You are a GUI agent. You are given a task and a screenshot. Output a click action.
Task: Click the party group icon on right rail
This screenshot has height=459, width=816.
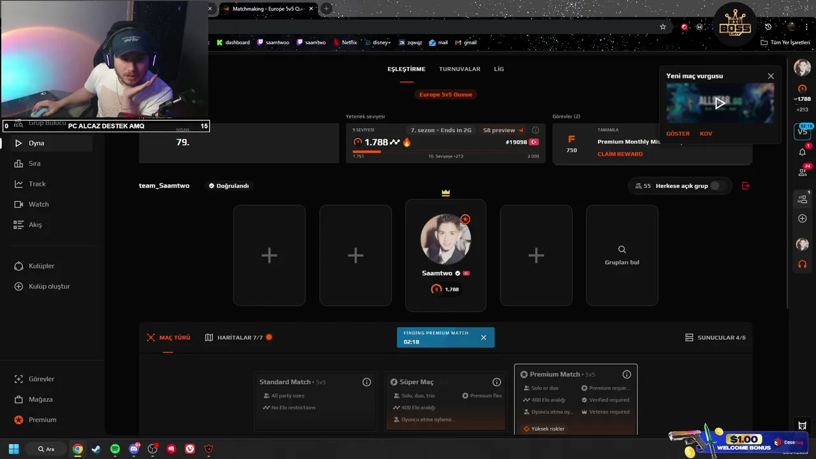click(802, 198)
